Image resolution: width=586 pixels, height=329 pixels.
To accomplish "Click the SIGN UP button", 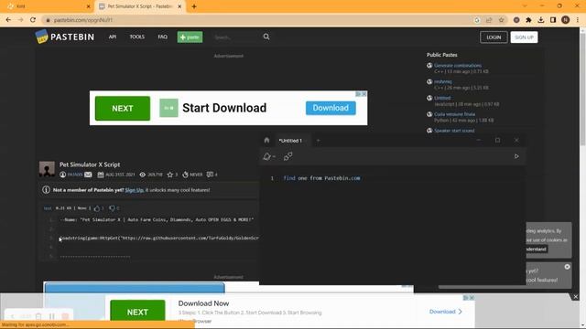I will (x=524, y=37).
